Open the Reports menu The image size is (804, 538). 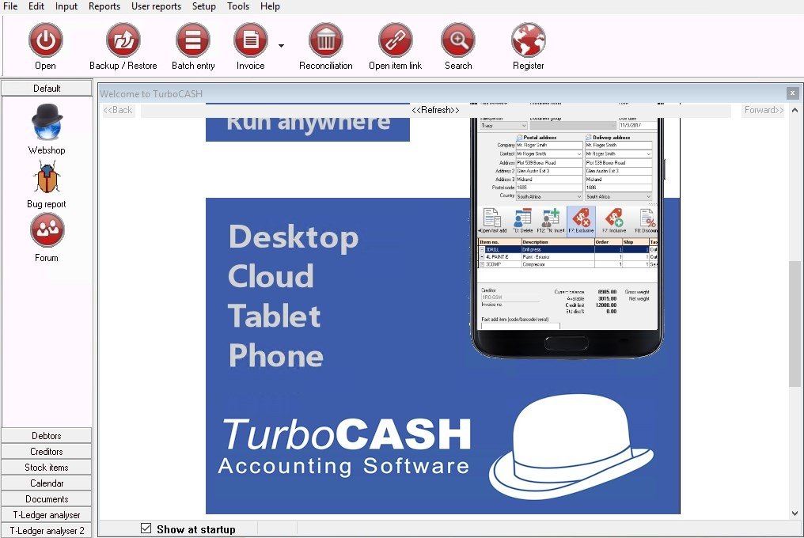pos(104,6)
